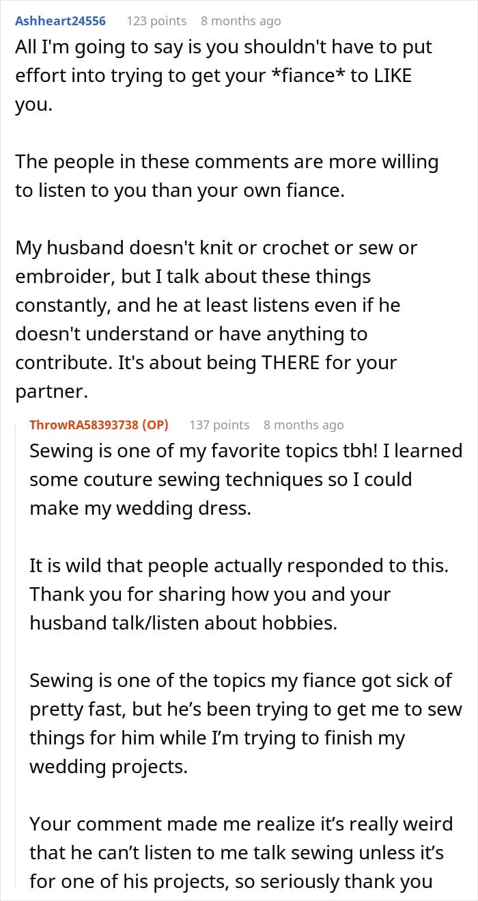Click the paragraph 'Sewing is one of the topics my fiance'
The image size is (478, 901).
246,724
